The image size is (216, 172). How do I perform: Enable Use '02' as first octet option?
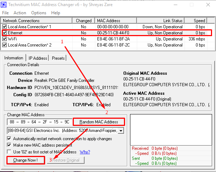9,152
